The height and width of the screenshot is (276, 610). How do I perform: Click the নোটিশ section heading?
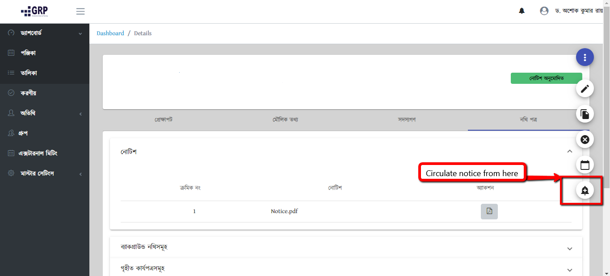pos(128,152)
